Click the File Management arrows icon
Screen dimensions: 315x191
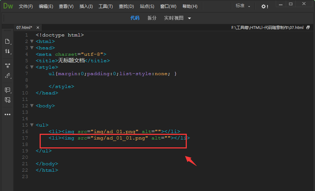tap(7, 52)
